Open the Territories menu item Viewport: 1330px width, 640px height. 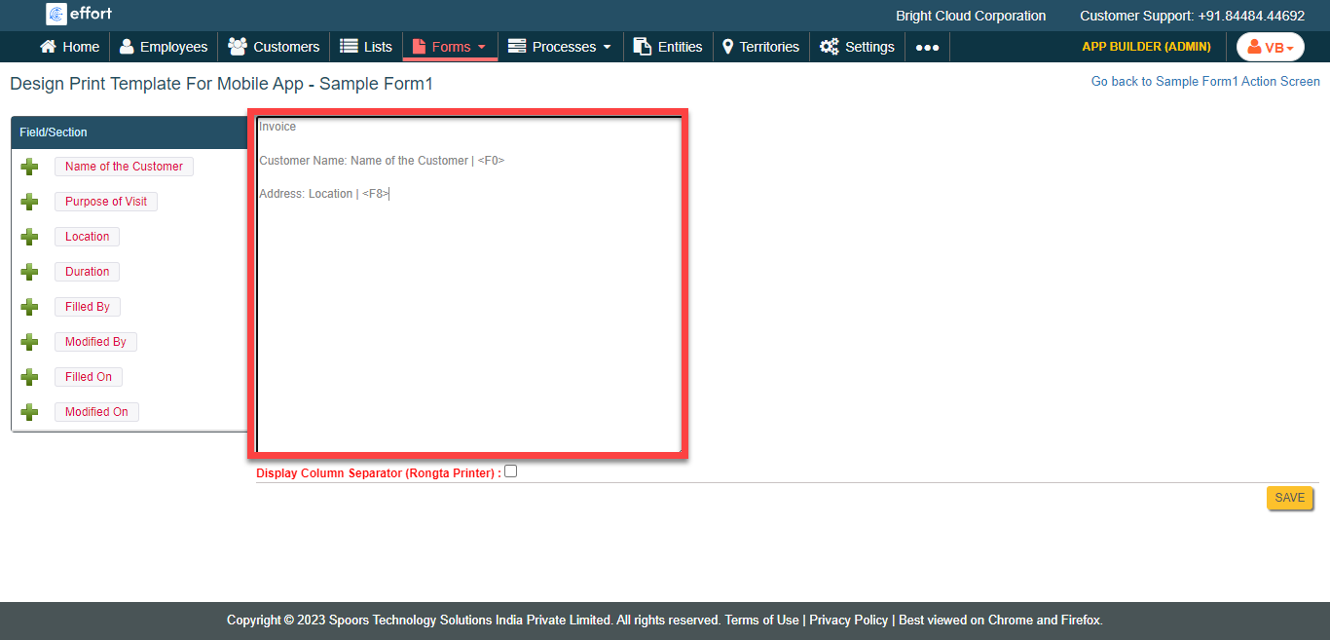coord(759,47)
